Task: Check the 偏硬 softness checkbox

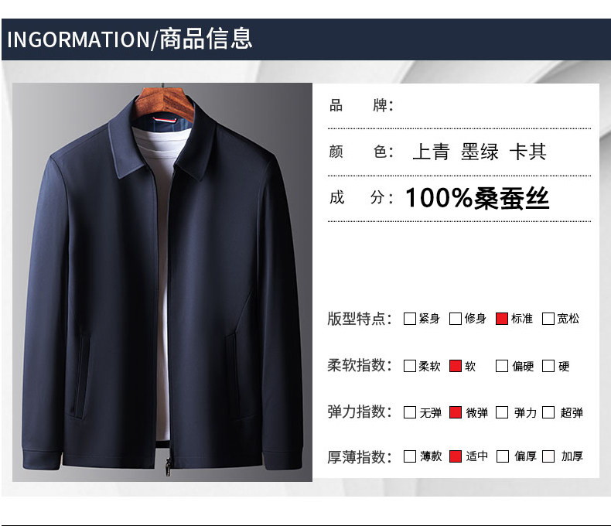Action: (x=502, y=366)
